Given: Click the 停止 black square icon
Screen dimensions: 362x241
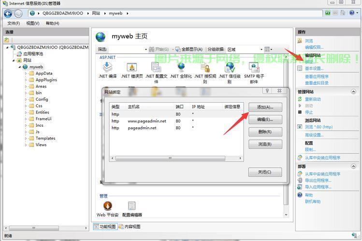Looking at the screenshot, I should [300, 112].
